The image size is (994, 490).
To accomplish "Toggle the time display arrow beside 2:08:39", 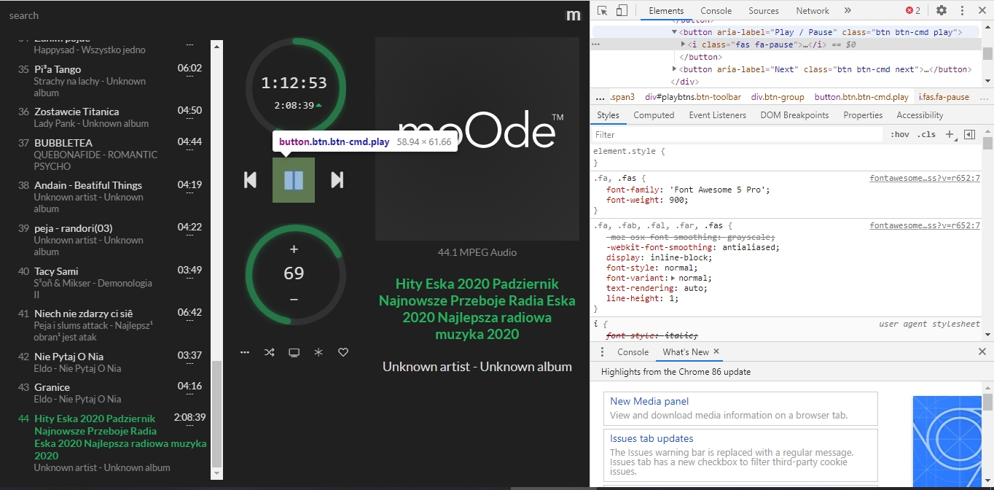I will pos(318,105).
